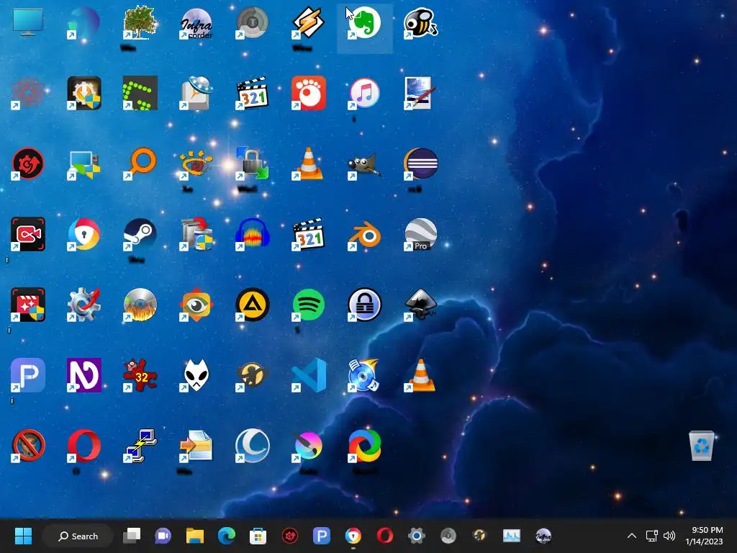Launch the red prohibition sign shortcut
737x553 pixels.
(28, 446)
